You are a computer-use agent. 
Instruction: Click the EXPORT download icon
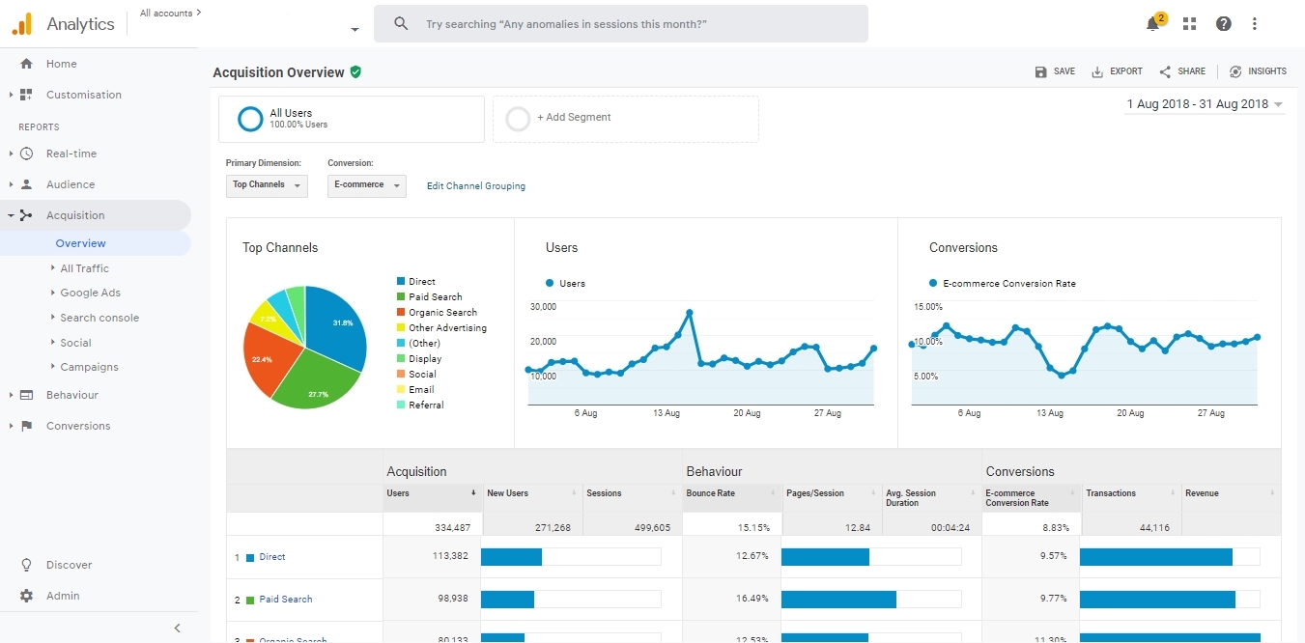point(1097,71)
